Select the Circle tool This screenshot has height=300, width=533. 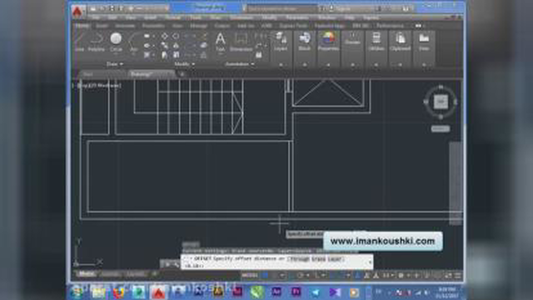click(x=116, y=42)
